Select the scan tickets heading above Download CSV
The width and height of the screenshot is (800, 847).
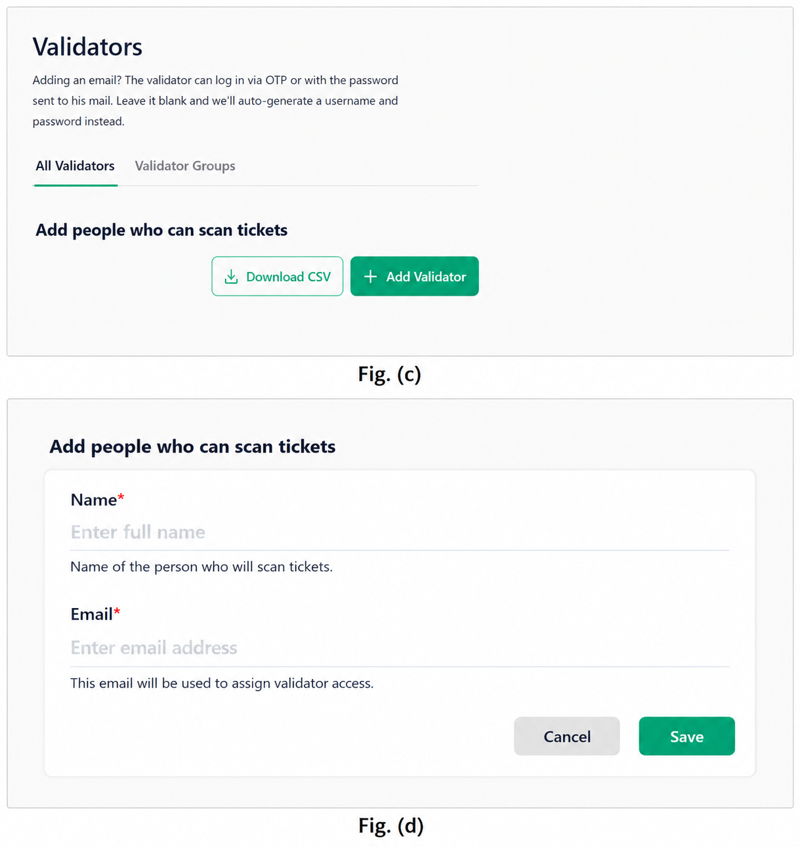(161, 230)
